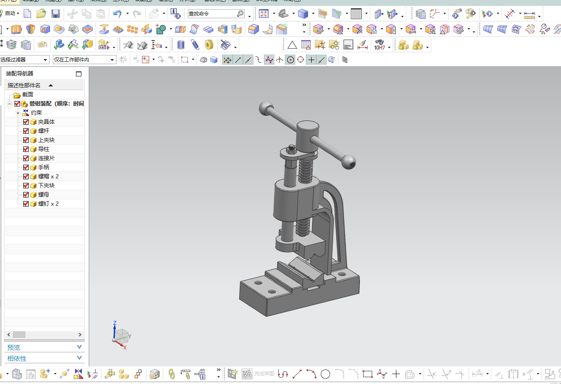Toggle the 导柱 checkbox
Image resolution: width=561 pixels, height=384 pixels.
pyautogui.click(x=26, y=149)
